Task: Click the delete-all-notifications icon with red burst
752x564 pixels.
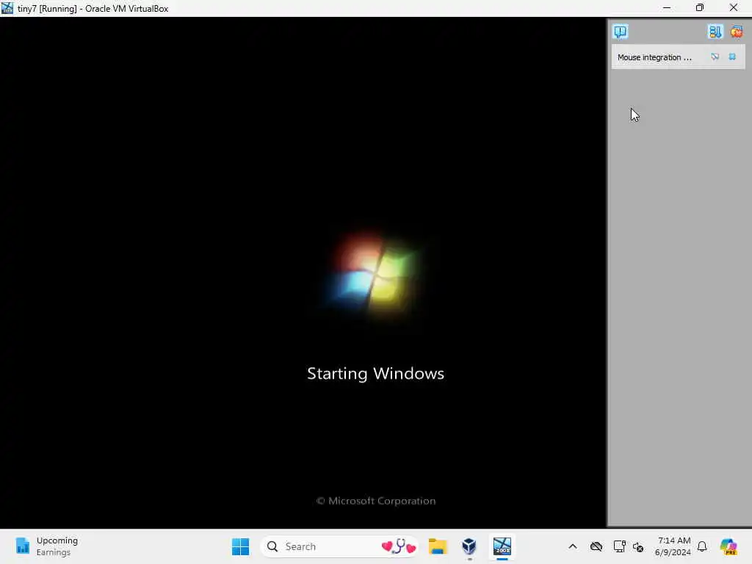Action: (x=736, y=32)
